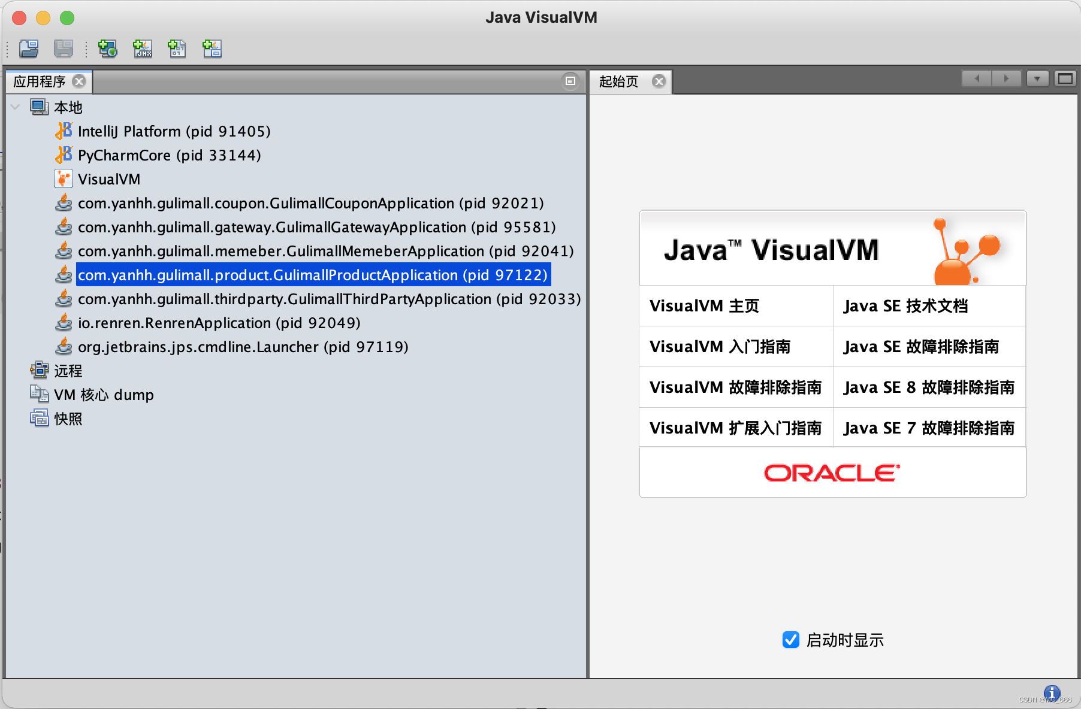Select GulimallThirdPartyApplication (pid 92033)
Viewport: 1081px width, 709px height.
[330, 299]
